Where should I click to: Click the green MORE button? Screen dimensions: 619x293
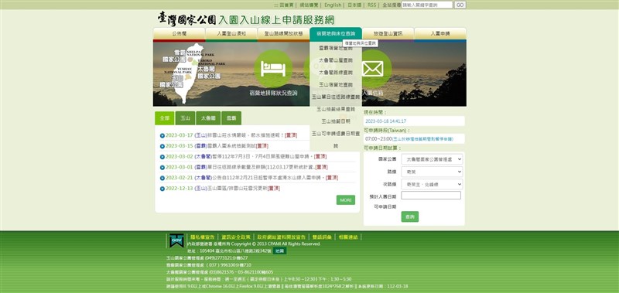tap(346, 200)
